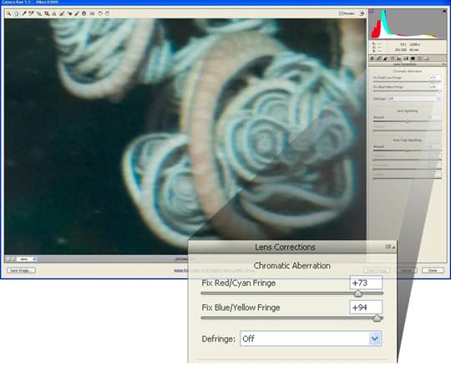The height and width of the screenshot is (372, 451).
Task: Select the Color Sampler tool
Action: [32, 13]
